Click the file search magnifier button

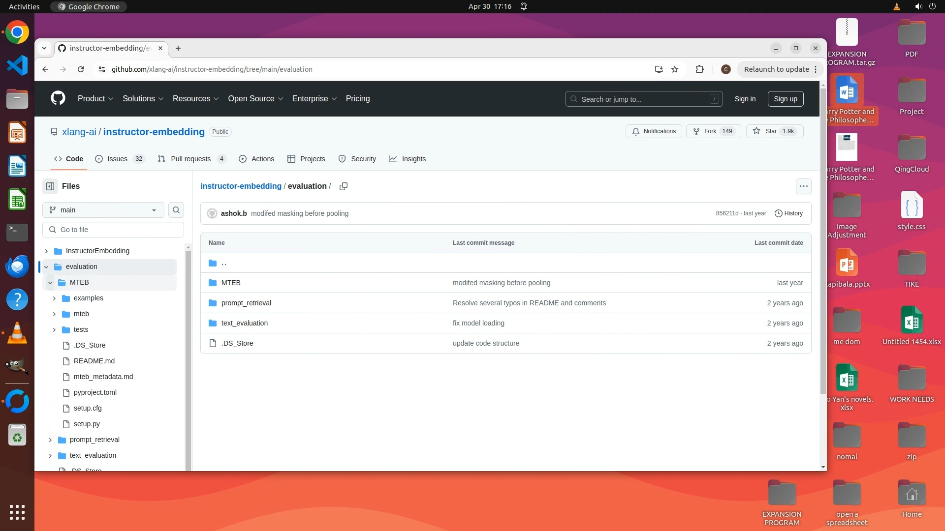point(176,210)
